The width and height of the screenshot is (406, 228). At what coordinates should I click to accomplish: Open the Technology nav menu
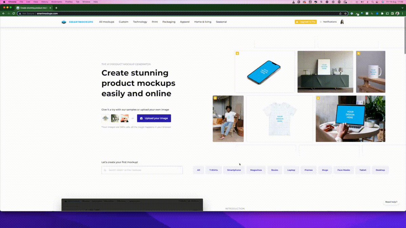pyautogui.click(x=140, y=22)
